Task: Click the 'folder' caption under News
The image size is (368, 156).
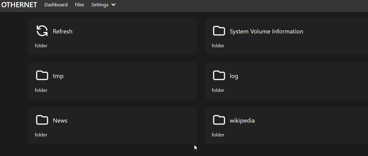Action: [x=41, y=135]
